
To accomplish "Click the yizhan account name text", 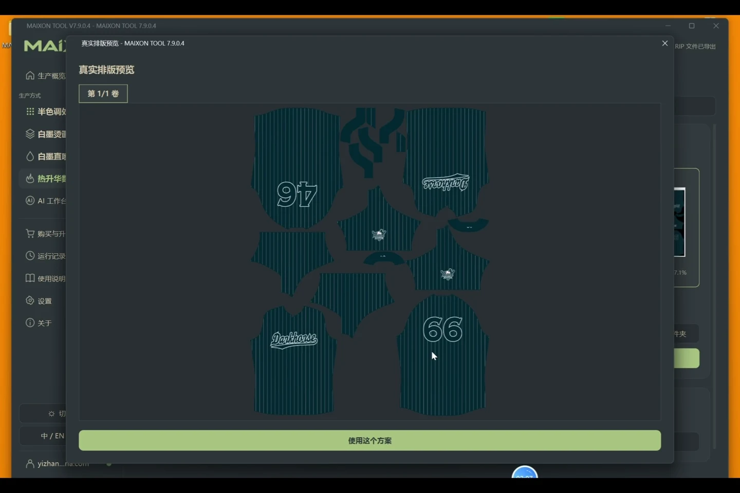I will coord(63,464).
